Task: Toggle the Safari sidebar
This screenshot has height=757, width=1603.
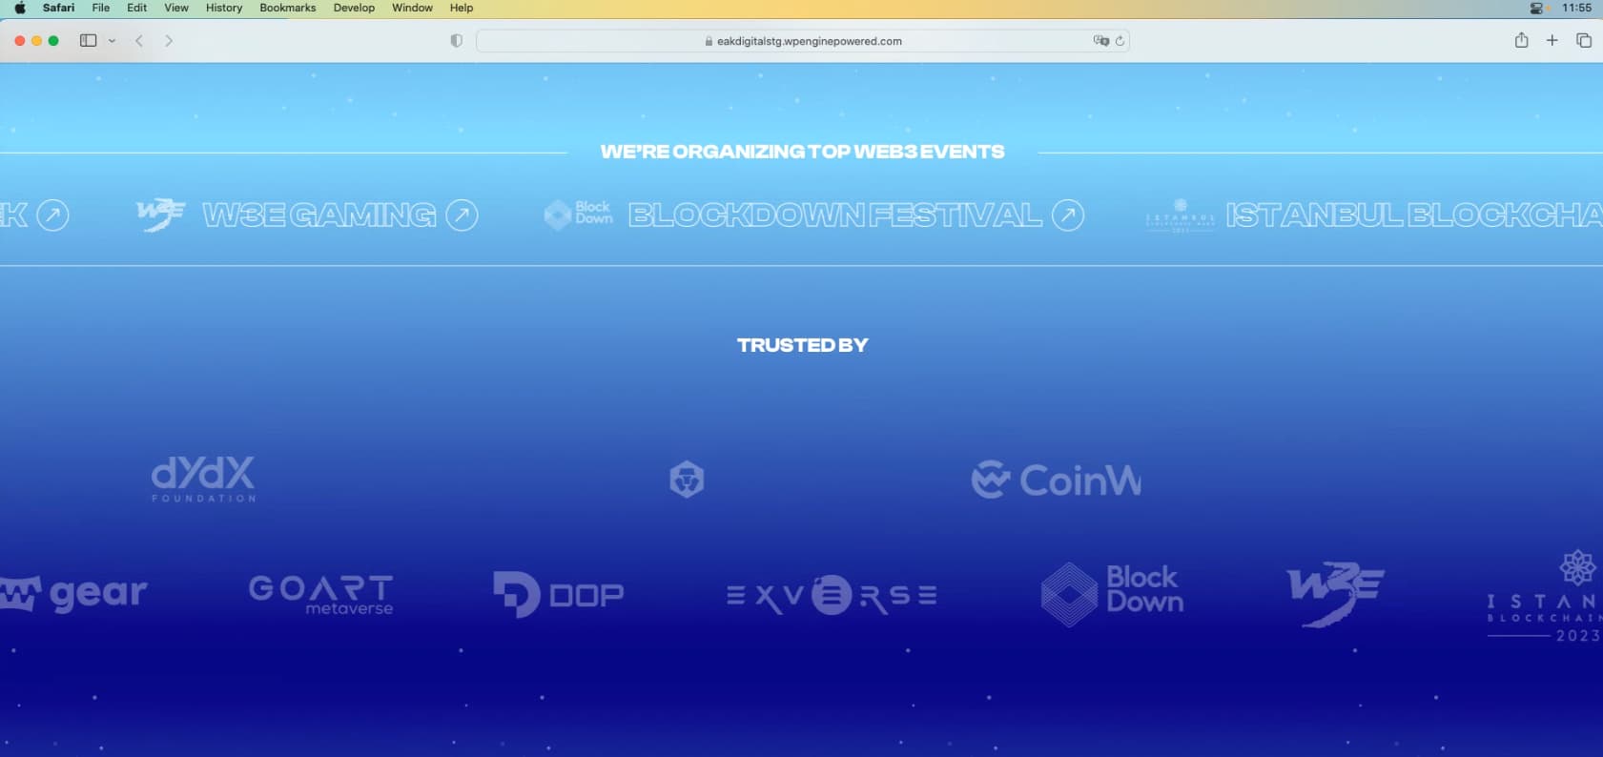Action: tap(89, 41)
